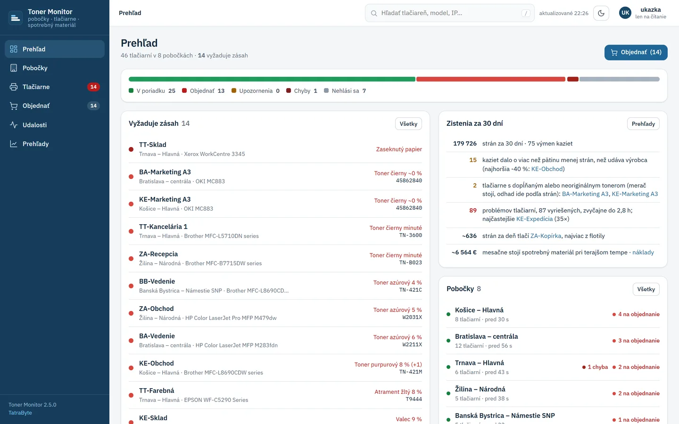Click the blue Objednať (14) button
The height and width of the screenshot is (424, 679).
[636, 52]
